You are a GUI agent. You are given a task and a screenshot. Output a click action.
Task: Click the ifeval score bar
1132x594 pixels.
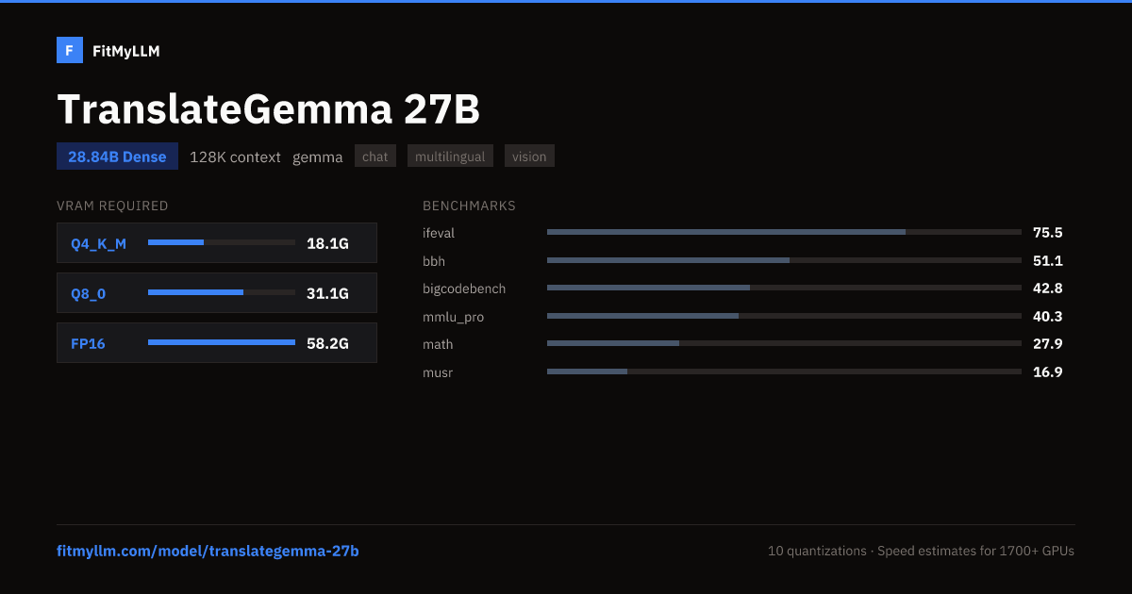point(784,232)
